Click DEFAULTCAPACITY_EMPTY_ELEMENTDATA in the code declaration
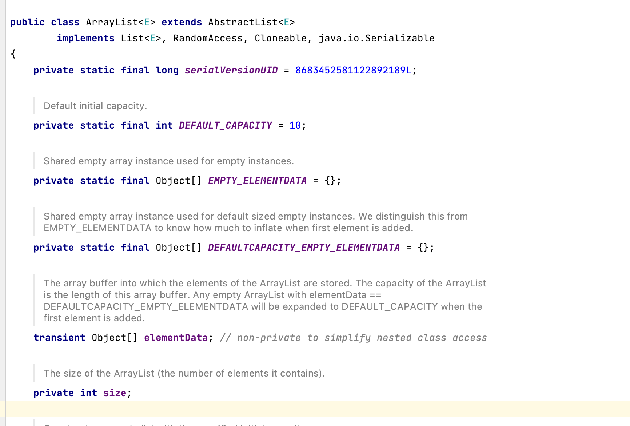This screenshot has height=426, width=630. (304, 248)
